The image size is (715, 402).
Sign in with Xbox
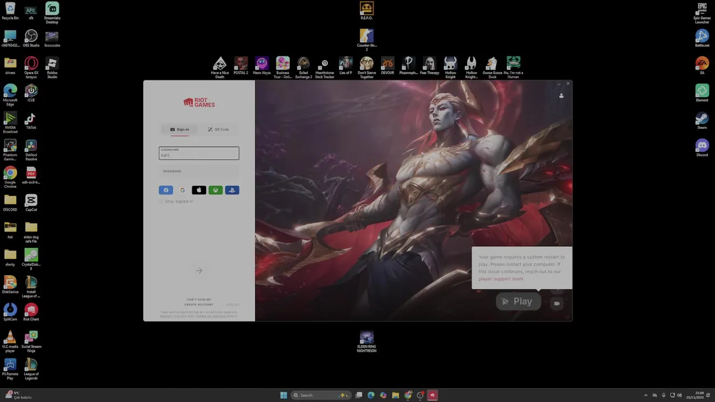[x=216, y=190]
